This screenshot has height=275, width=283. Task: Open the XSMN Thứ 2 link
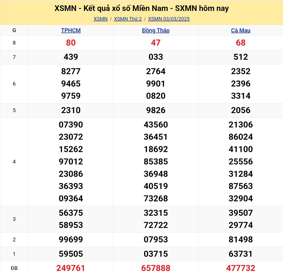(128, 19)
